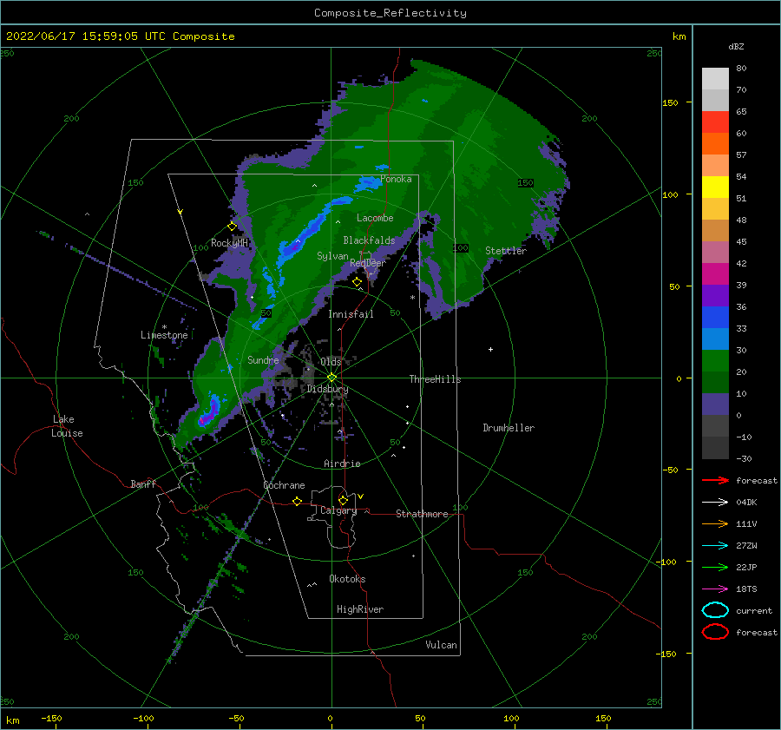Click the Lacombe city label
The image size is (781, 730).
(x=375, y=218)
